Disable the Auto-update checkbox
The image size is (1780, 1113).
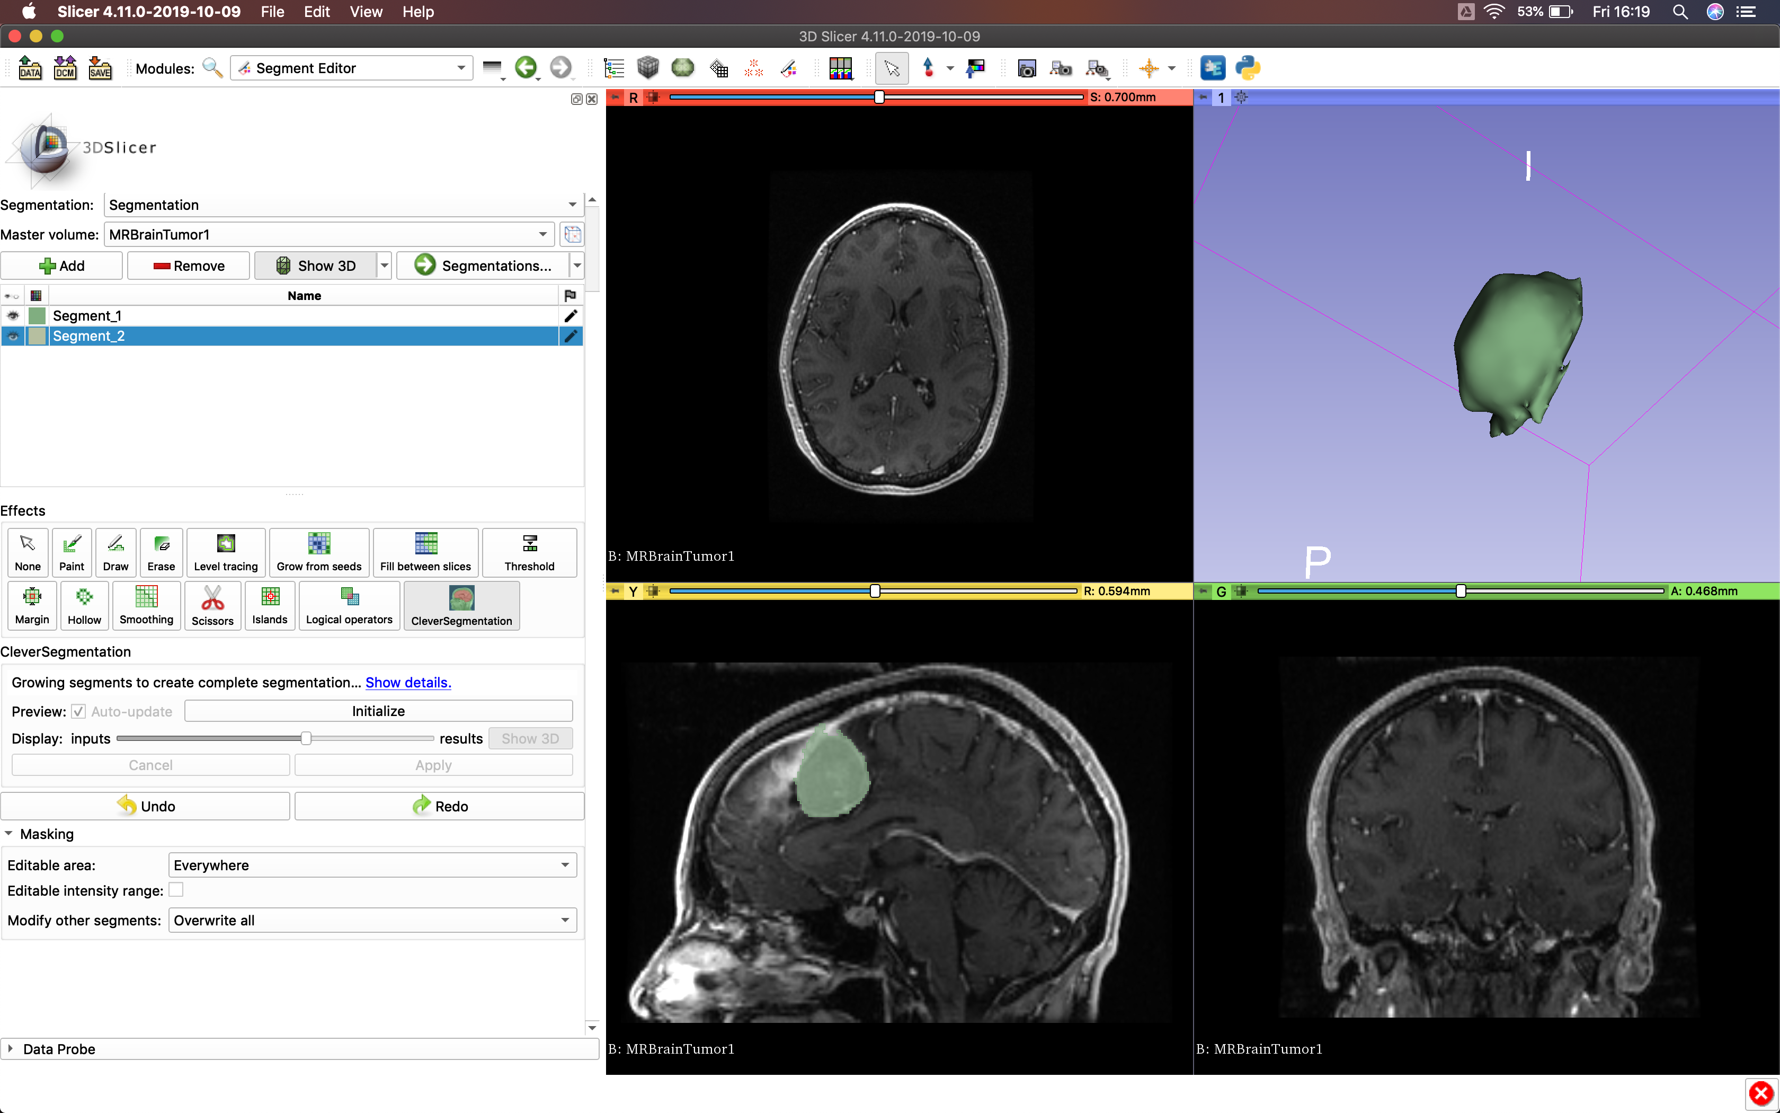coord(78,711)
